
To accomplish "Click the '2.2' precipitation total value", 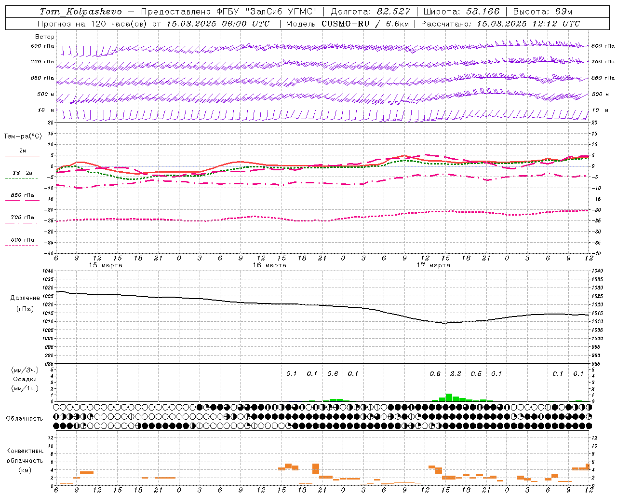I will click(x=456, y=374).
